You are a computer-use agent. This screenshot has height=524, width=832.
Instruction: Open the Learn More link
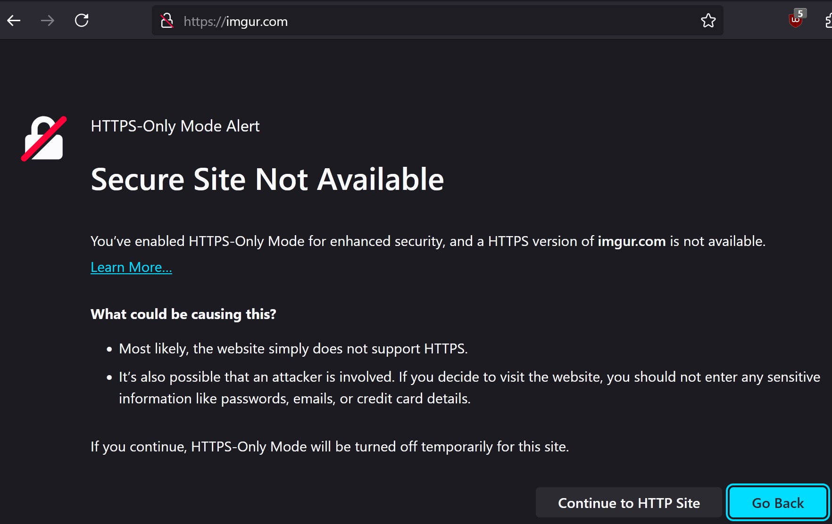(x=131, y=267)
